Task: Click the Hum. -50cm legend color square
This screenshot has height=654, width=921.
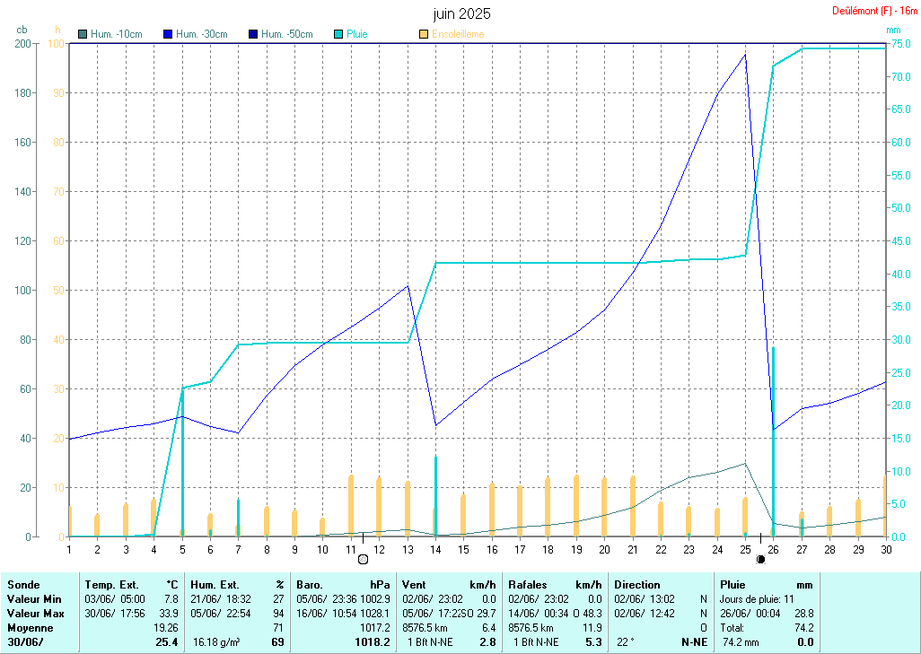Action: (253, 34)
